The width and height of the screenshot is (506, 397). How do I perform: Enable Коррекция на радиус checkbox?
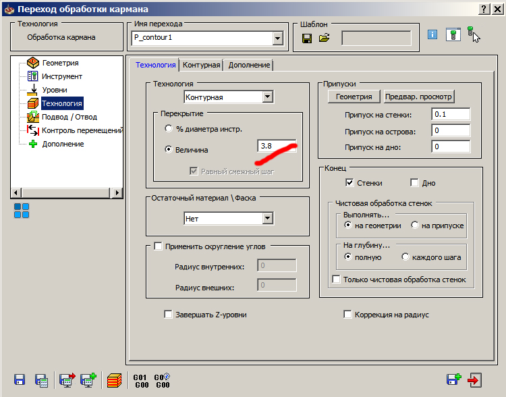coord(347,315)
